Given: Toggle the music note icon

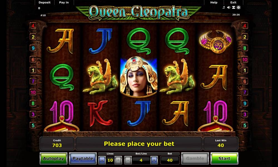Looking at the screenshot, I should coord(224,7).
